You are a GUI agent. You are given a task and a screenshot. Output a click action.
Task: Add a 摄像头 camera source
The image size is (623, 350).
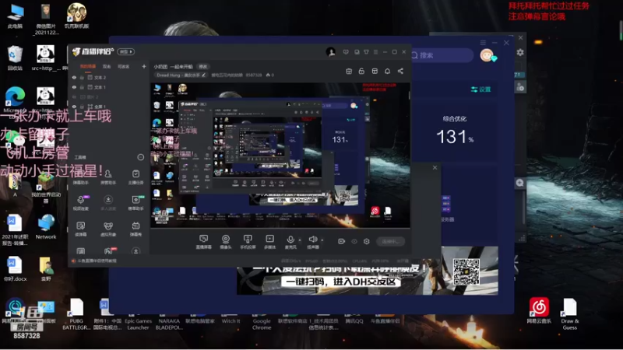pos(226,242)
